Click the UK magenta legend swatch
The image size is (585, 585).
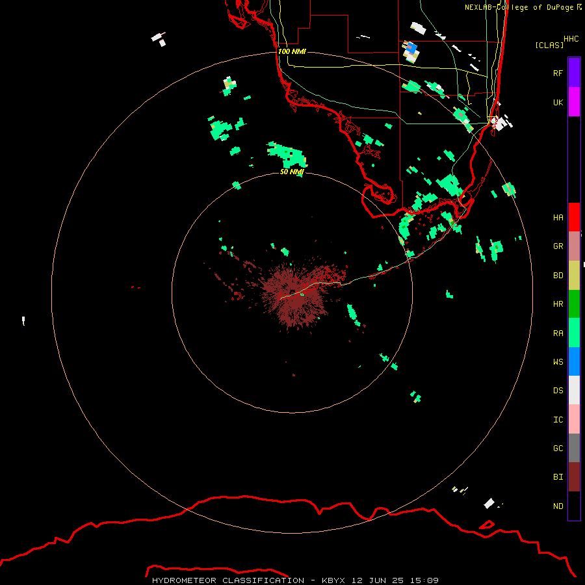point(574,102)
